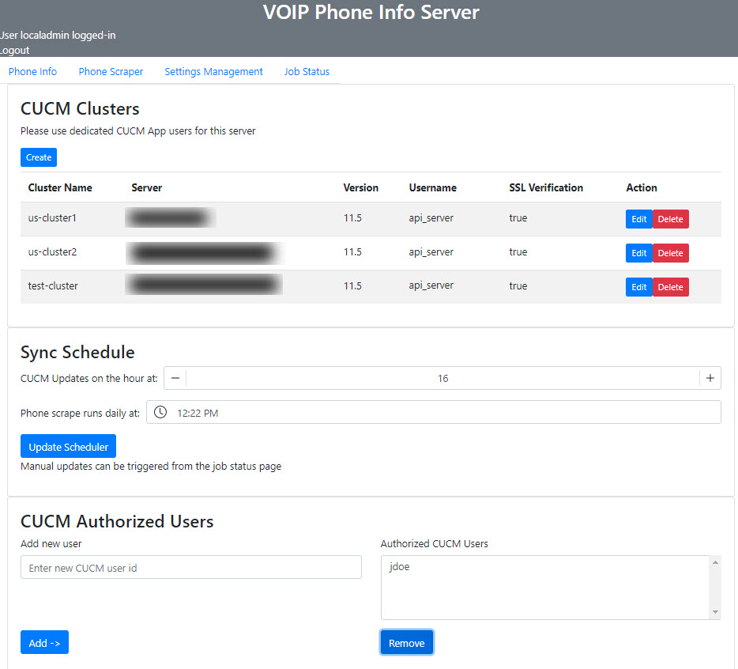Viewport: 738px width, 669px height.
Task: Click the Logout link
Action: 14,51
